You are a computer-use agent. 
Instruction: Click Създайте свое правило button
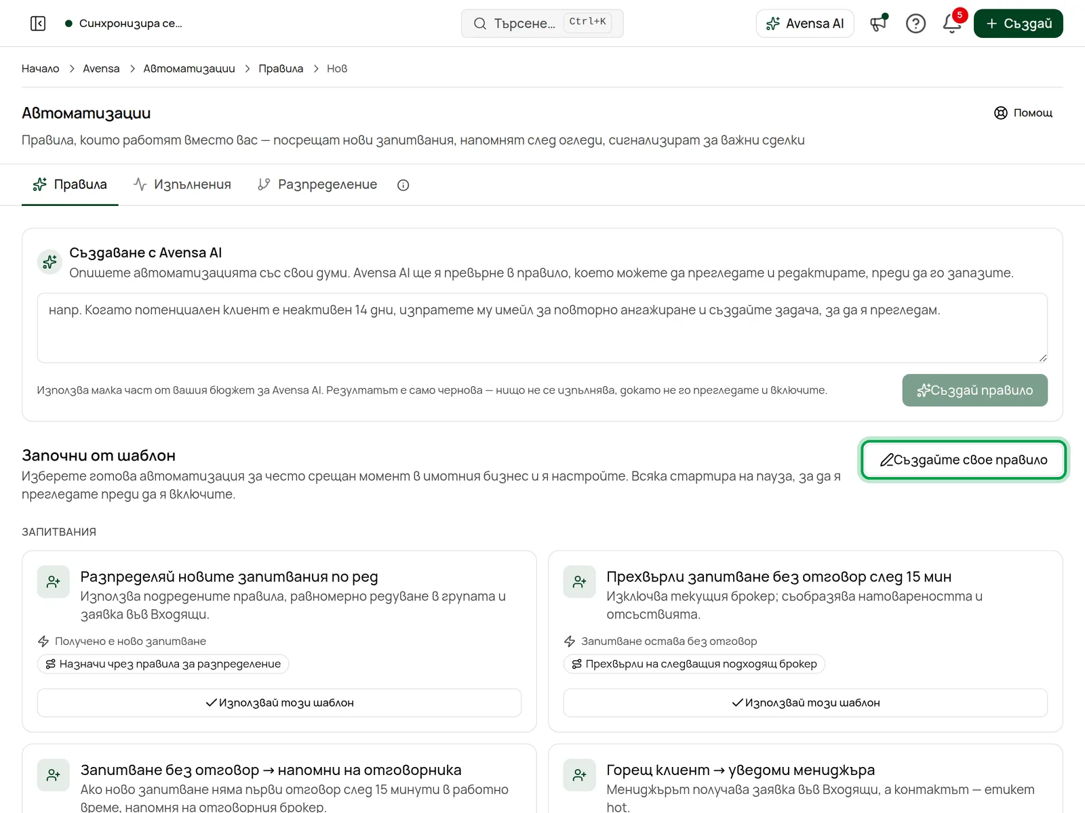tap(964, 460)
